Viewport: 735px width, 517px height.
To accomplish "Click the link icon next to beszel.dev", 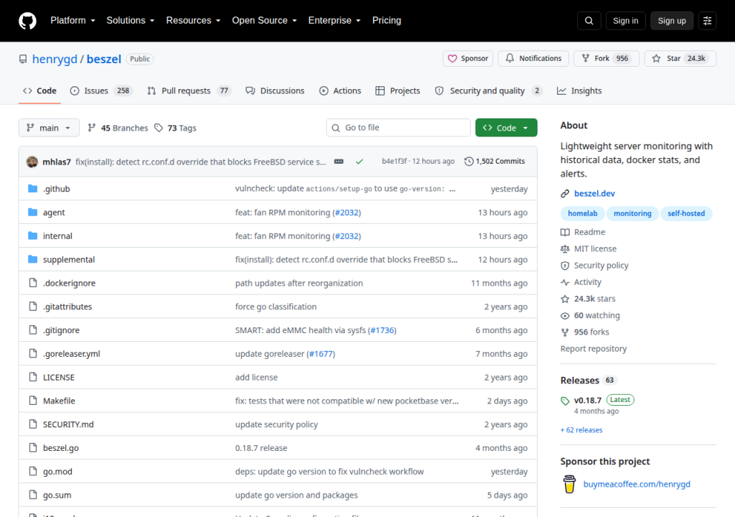I will coord(565,193).
